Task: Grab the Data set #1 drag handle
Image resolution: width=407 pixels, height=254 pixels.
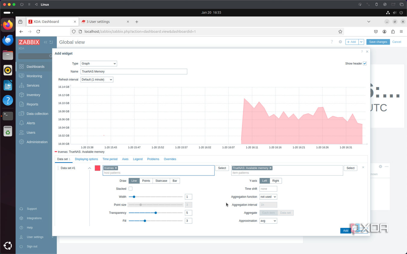Action: pyautogui.click(x=58, y=168)
